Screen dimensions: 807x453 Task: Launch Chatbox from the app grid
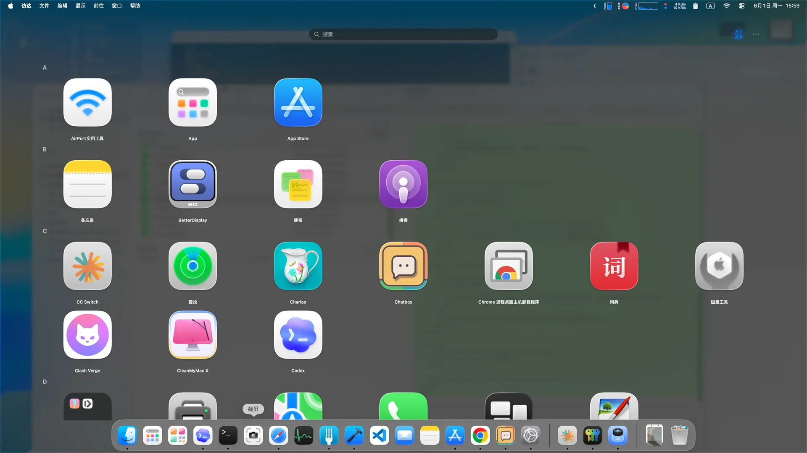(403, 266)
